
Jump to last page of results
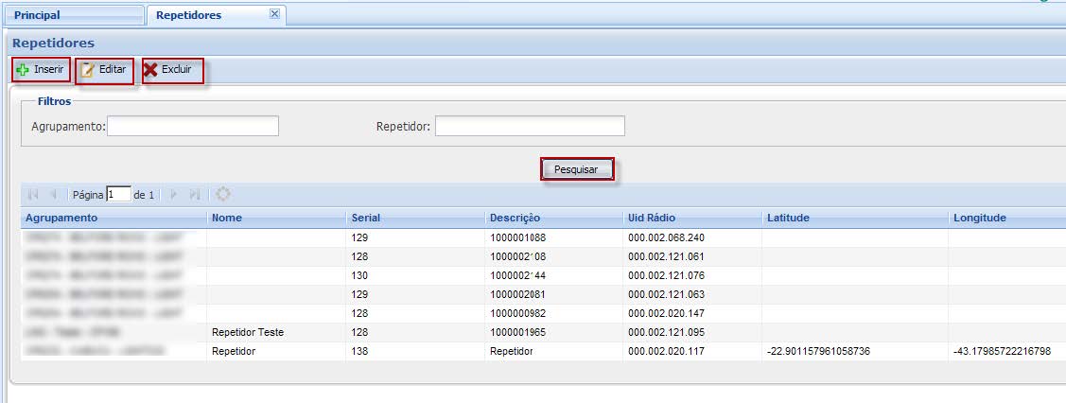[x=195, y=195]
